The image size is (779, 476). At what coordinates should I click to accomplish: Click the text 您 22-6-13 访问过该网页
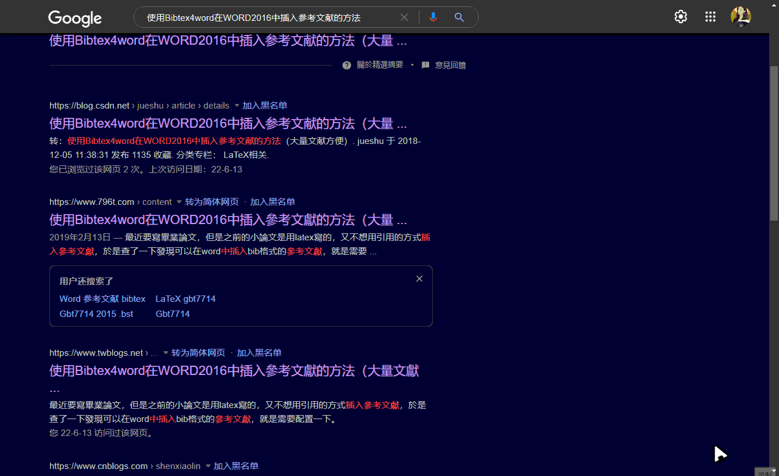coord(102,432)
